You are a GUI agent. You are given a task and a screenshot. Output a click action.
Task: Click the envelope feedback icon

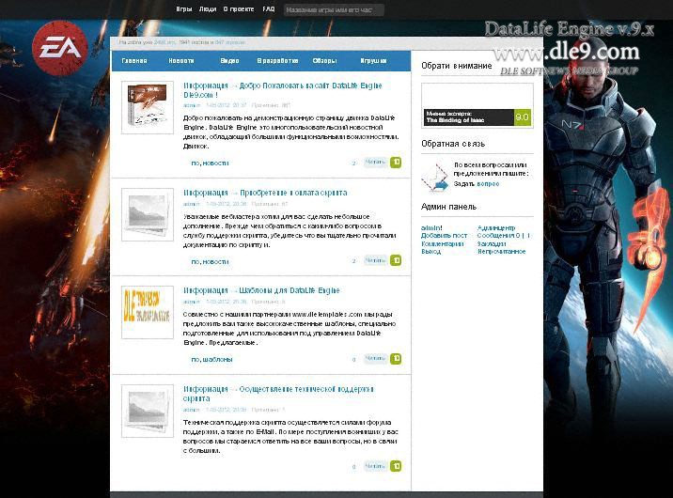434,177
